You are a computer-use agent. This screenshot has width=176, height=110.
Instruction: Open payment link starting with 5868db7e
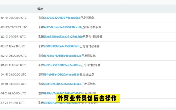(62, 93)
